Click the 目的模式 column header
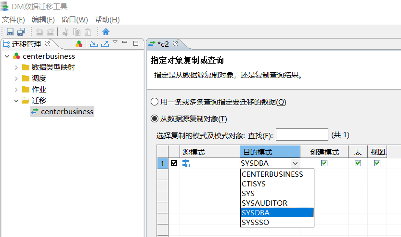Viewport: 401px width, 237px height. (270, 152)
